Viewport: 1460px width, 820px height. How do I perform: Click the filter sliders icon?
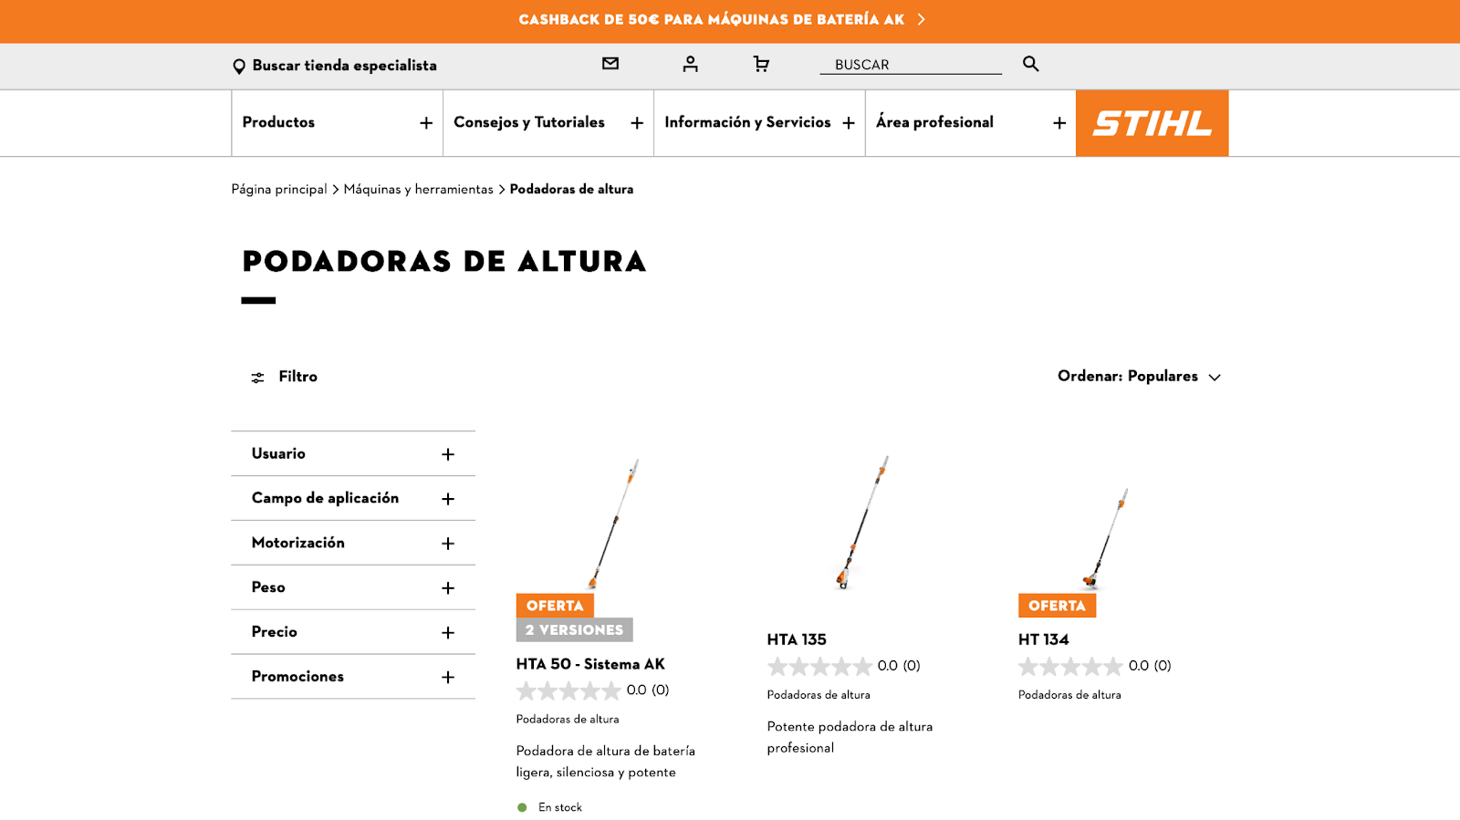(257, 378)
